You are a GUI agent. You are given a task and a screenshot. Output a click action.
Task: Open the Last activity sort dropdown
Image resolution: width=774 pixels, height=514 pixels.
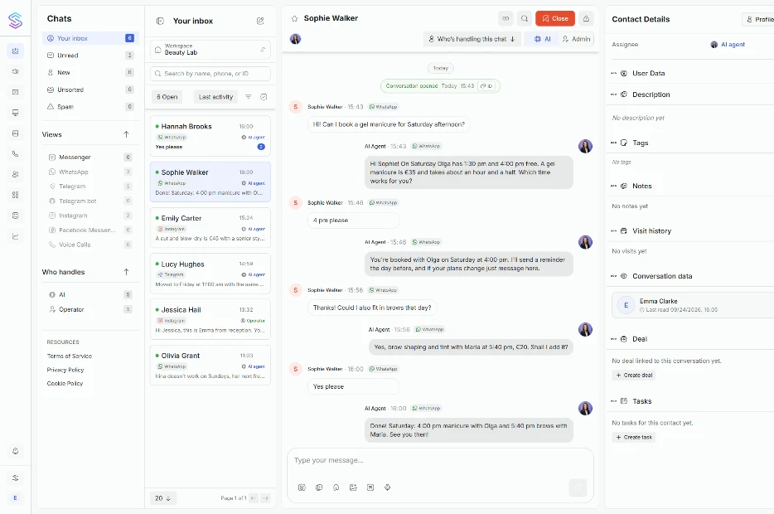[x=215, y=97]
